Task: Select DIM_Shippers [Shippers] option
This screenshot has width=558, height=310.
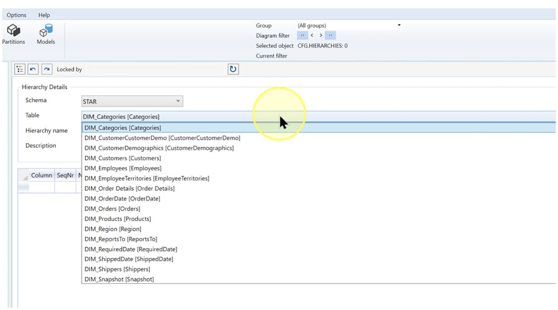Action: coord(319,269)
